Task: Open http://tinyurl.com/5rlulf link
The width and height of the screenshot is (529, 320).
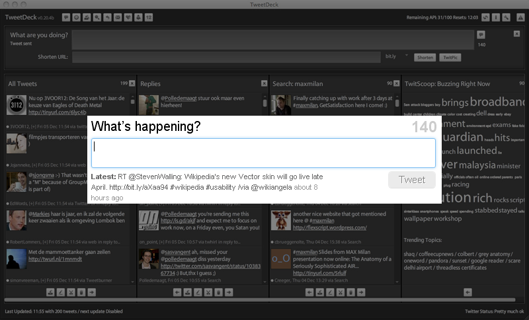Action: click(319, 273)
